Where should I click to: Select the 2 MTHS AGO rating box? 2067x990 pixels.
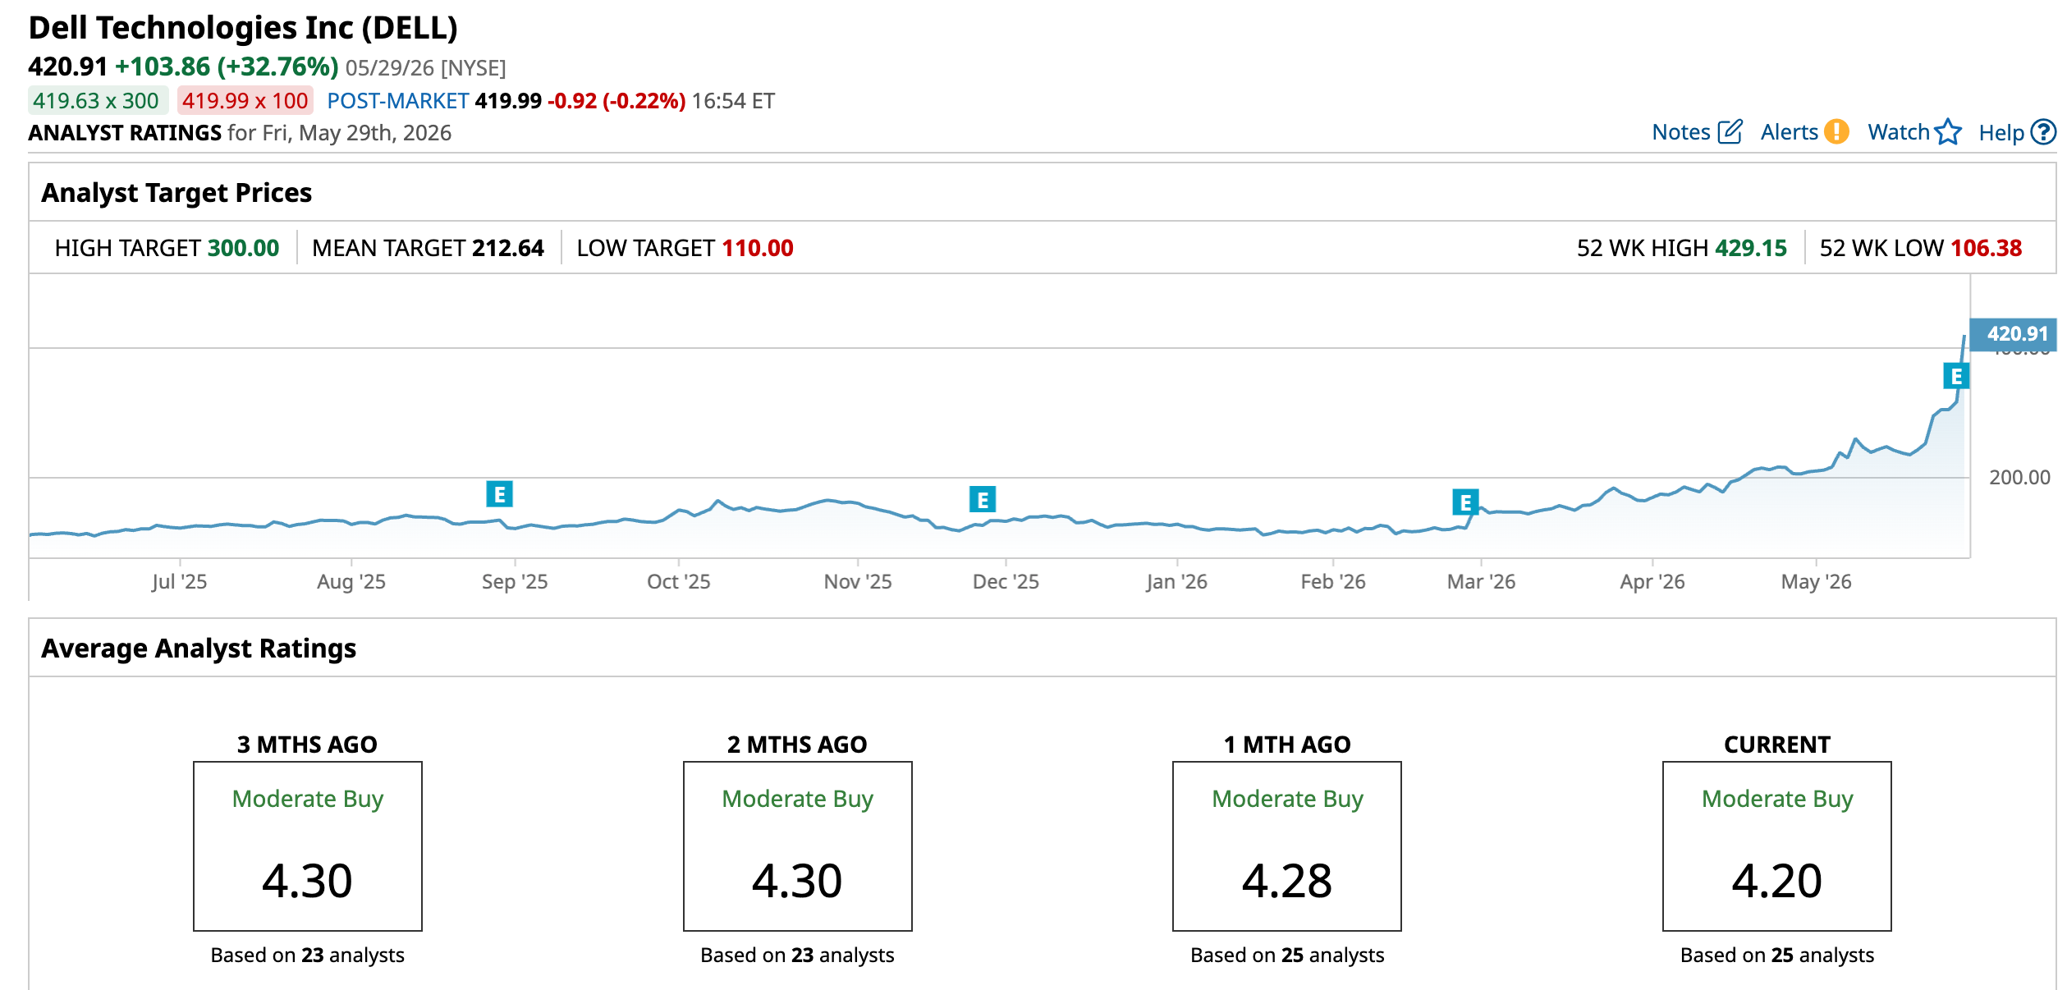797,846
